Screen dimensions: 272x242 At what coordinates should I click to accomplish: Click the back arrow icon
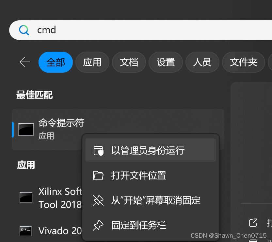pos(24,62)
